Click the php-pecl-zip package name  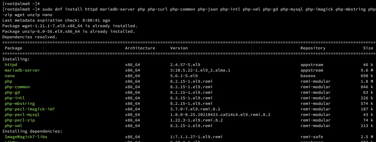pos(20,120)
